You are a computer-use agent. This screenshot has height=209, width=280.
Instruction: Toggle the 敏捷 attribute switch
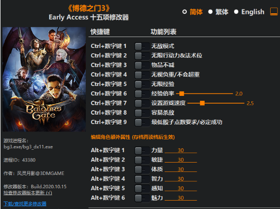coord(142,160)
